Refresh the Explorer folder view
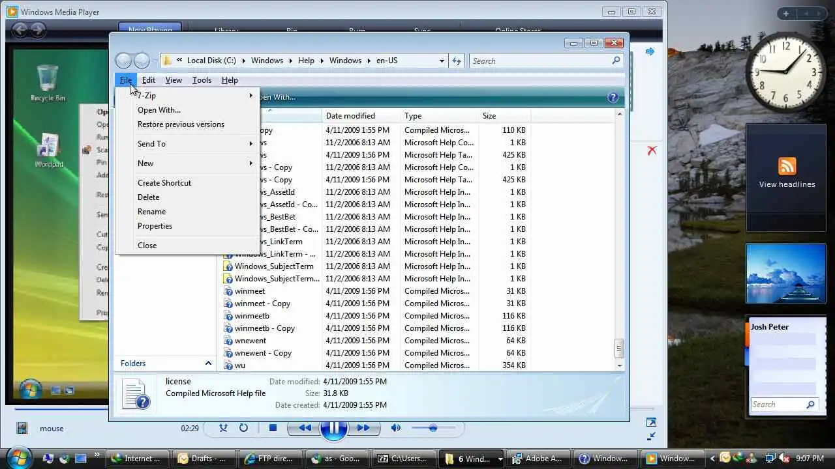835x469 pixels. pyautogui.click(x=457, y=61)
